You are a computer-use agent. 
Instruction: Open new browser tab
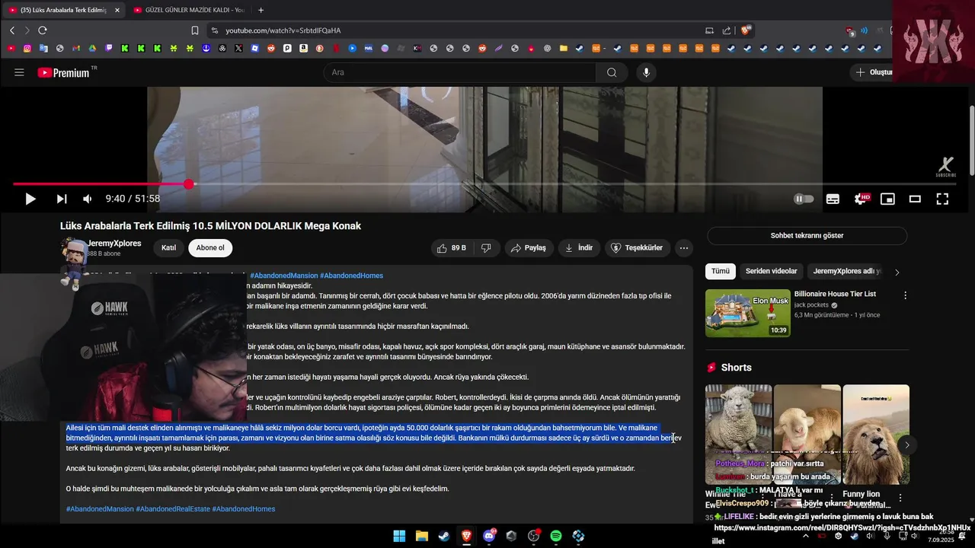coord(261,10)
